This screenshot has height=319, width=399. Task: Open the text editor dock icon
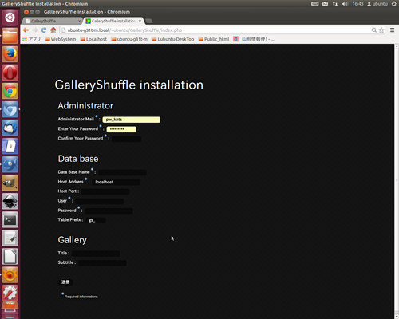point(10,238)
